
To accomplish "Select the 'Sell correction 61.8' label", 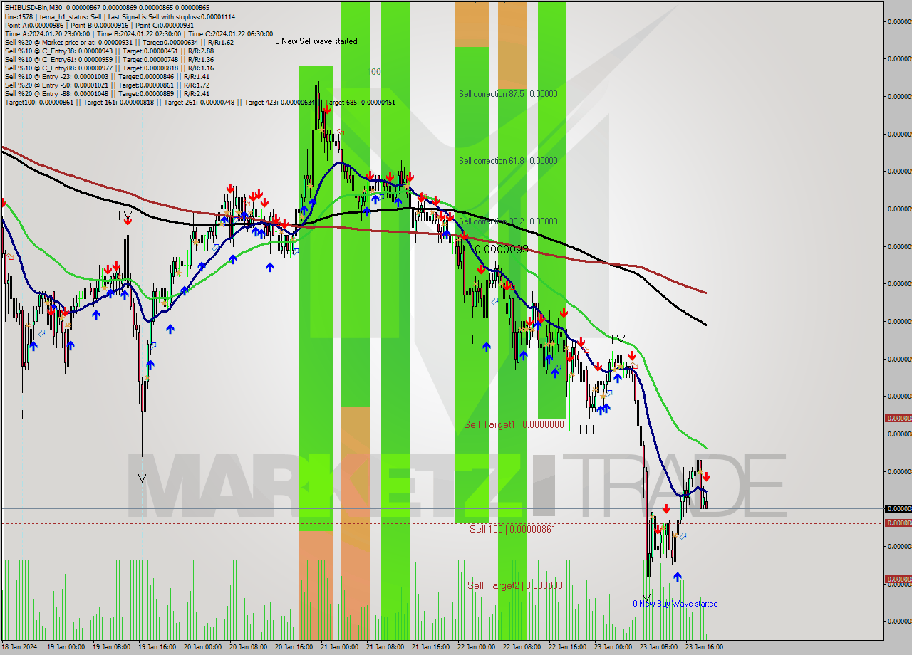I will pyautogui.click(x=508, y=161).
